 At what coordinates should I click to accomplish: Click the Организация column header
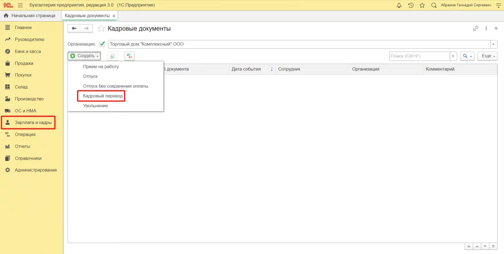(386, 69)
